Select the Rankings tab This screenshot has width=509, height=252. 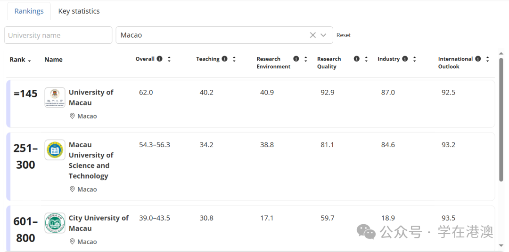click(29, 11)
